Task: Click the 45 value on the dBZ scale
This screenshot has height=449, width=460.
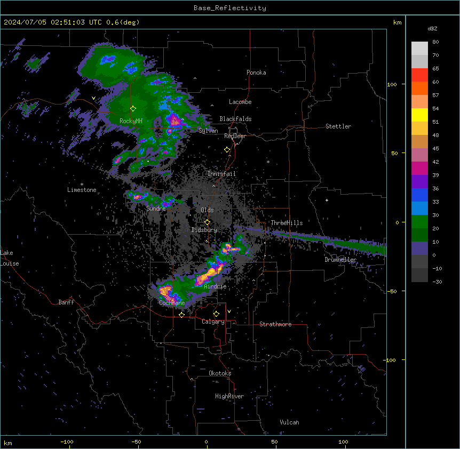Action: coord(435,149)
